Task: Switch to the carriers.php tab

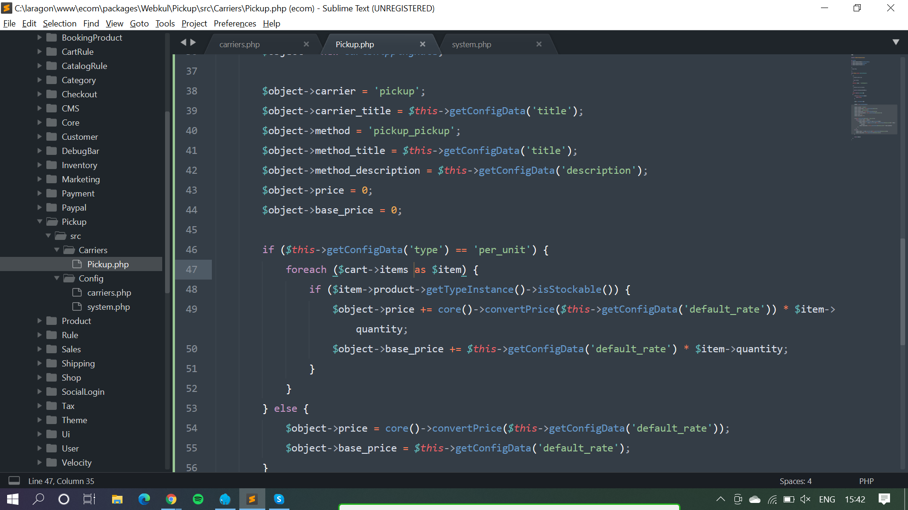Action: pos(239,44)
